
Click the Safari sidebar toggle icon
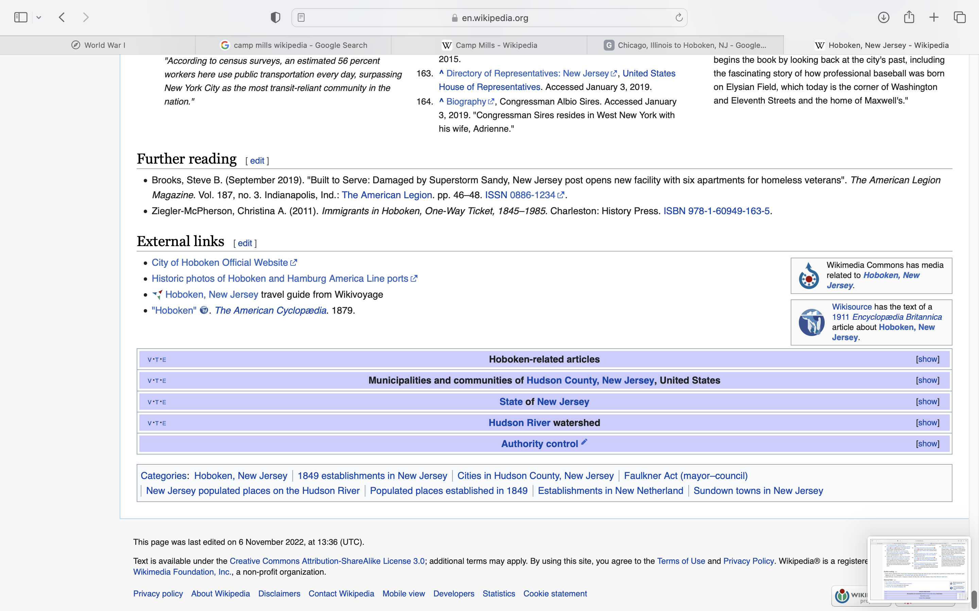click(21, 17)
